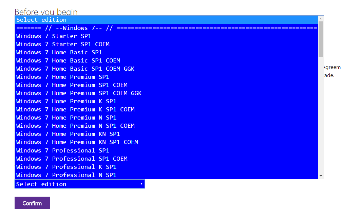Select Windows 7 Home Basic SP1 COEM GGK
The height and width of the screenshot is (216, 341).
166,69
